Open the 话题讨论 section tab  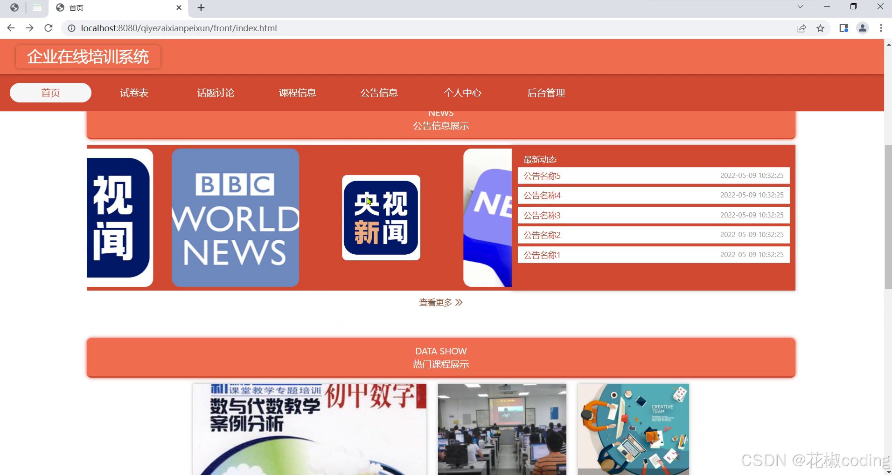coord(216,92)
